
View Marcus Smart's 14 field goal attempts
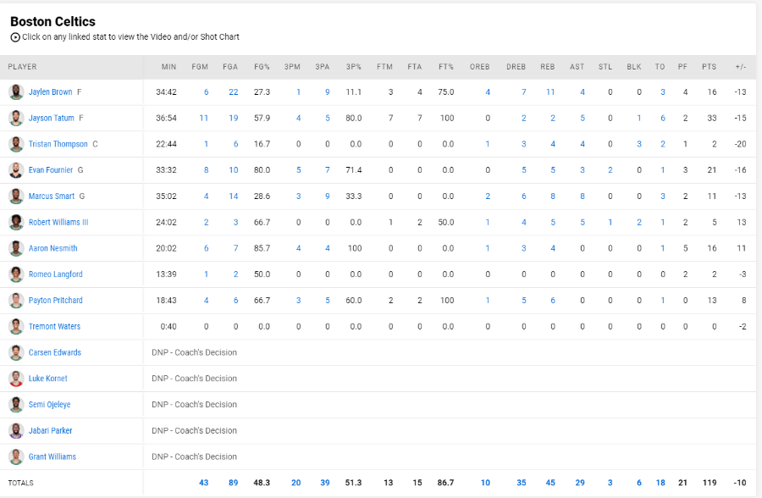[x=234, y=196]
